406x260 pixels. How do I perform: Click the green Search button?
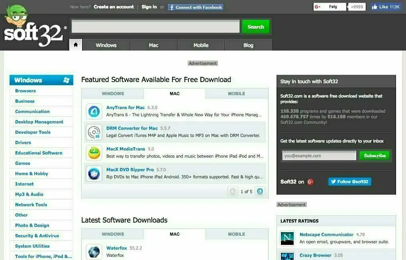(255, 27)
